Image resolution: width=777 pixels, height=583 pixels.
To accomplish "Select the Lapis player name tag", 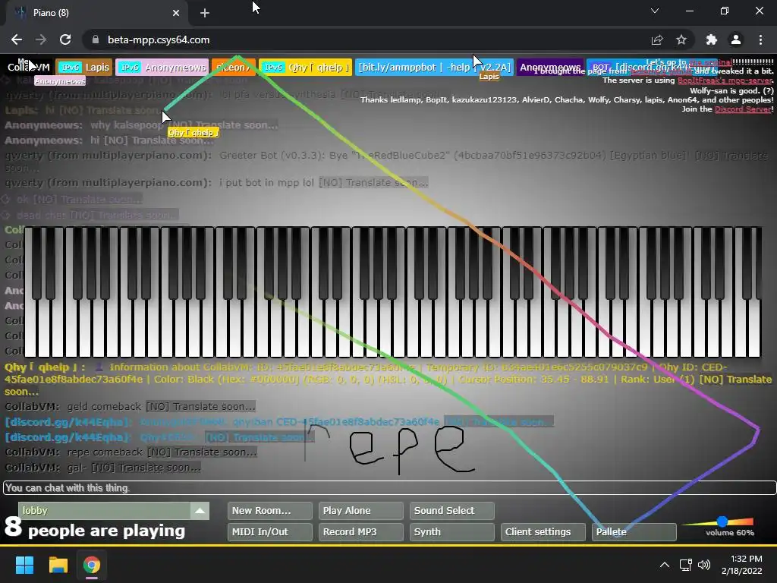I will (x=83, y=68).
